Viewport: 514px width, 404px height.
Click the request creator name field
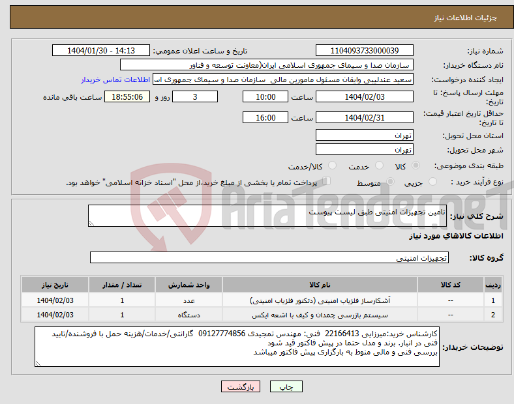click(x=283, y=79)
